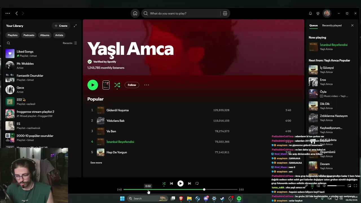Click the Create button in Your Library
Image resolution: width=361 pixels, height=203 pixels.
click(61, 26)
